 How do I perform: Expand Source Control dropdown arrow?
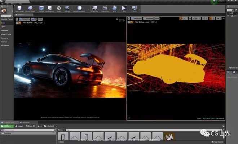36,9
